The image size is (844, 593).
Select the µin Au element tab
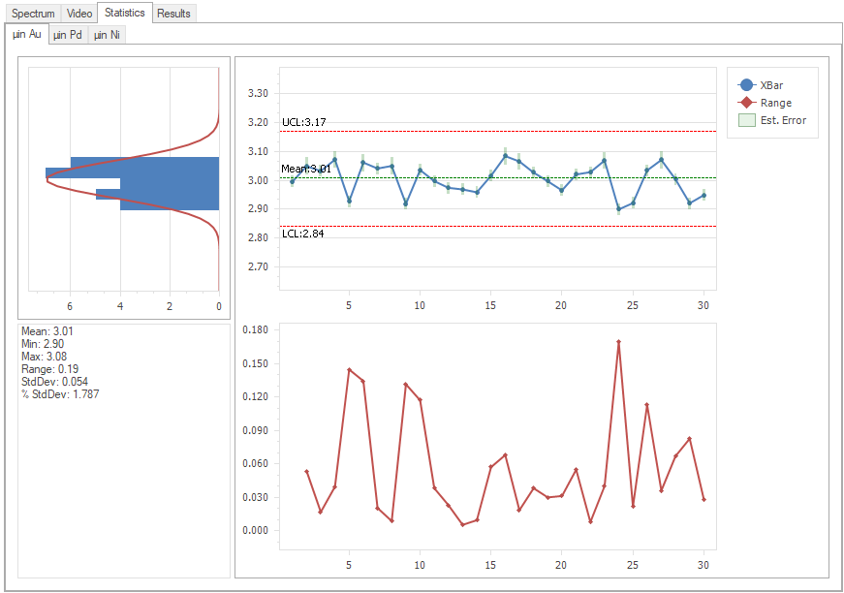click(25, 35)
